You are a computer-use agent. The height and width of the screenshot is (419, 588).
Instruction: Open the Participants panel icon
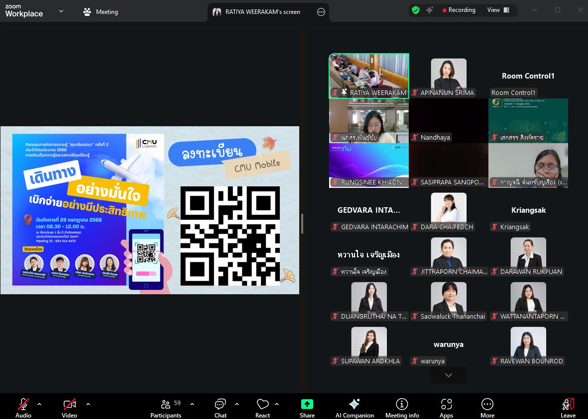[x=165, y=404]
